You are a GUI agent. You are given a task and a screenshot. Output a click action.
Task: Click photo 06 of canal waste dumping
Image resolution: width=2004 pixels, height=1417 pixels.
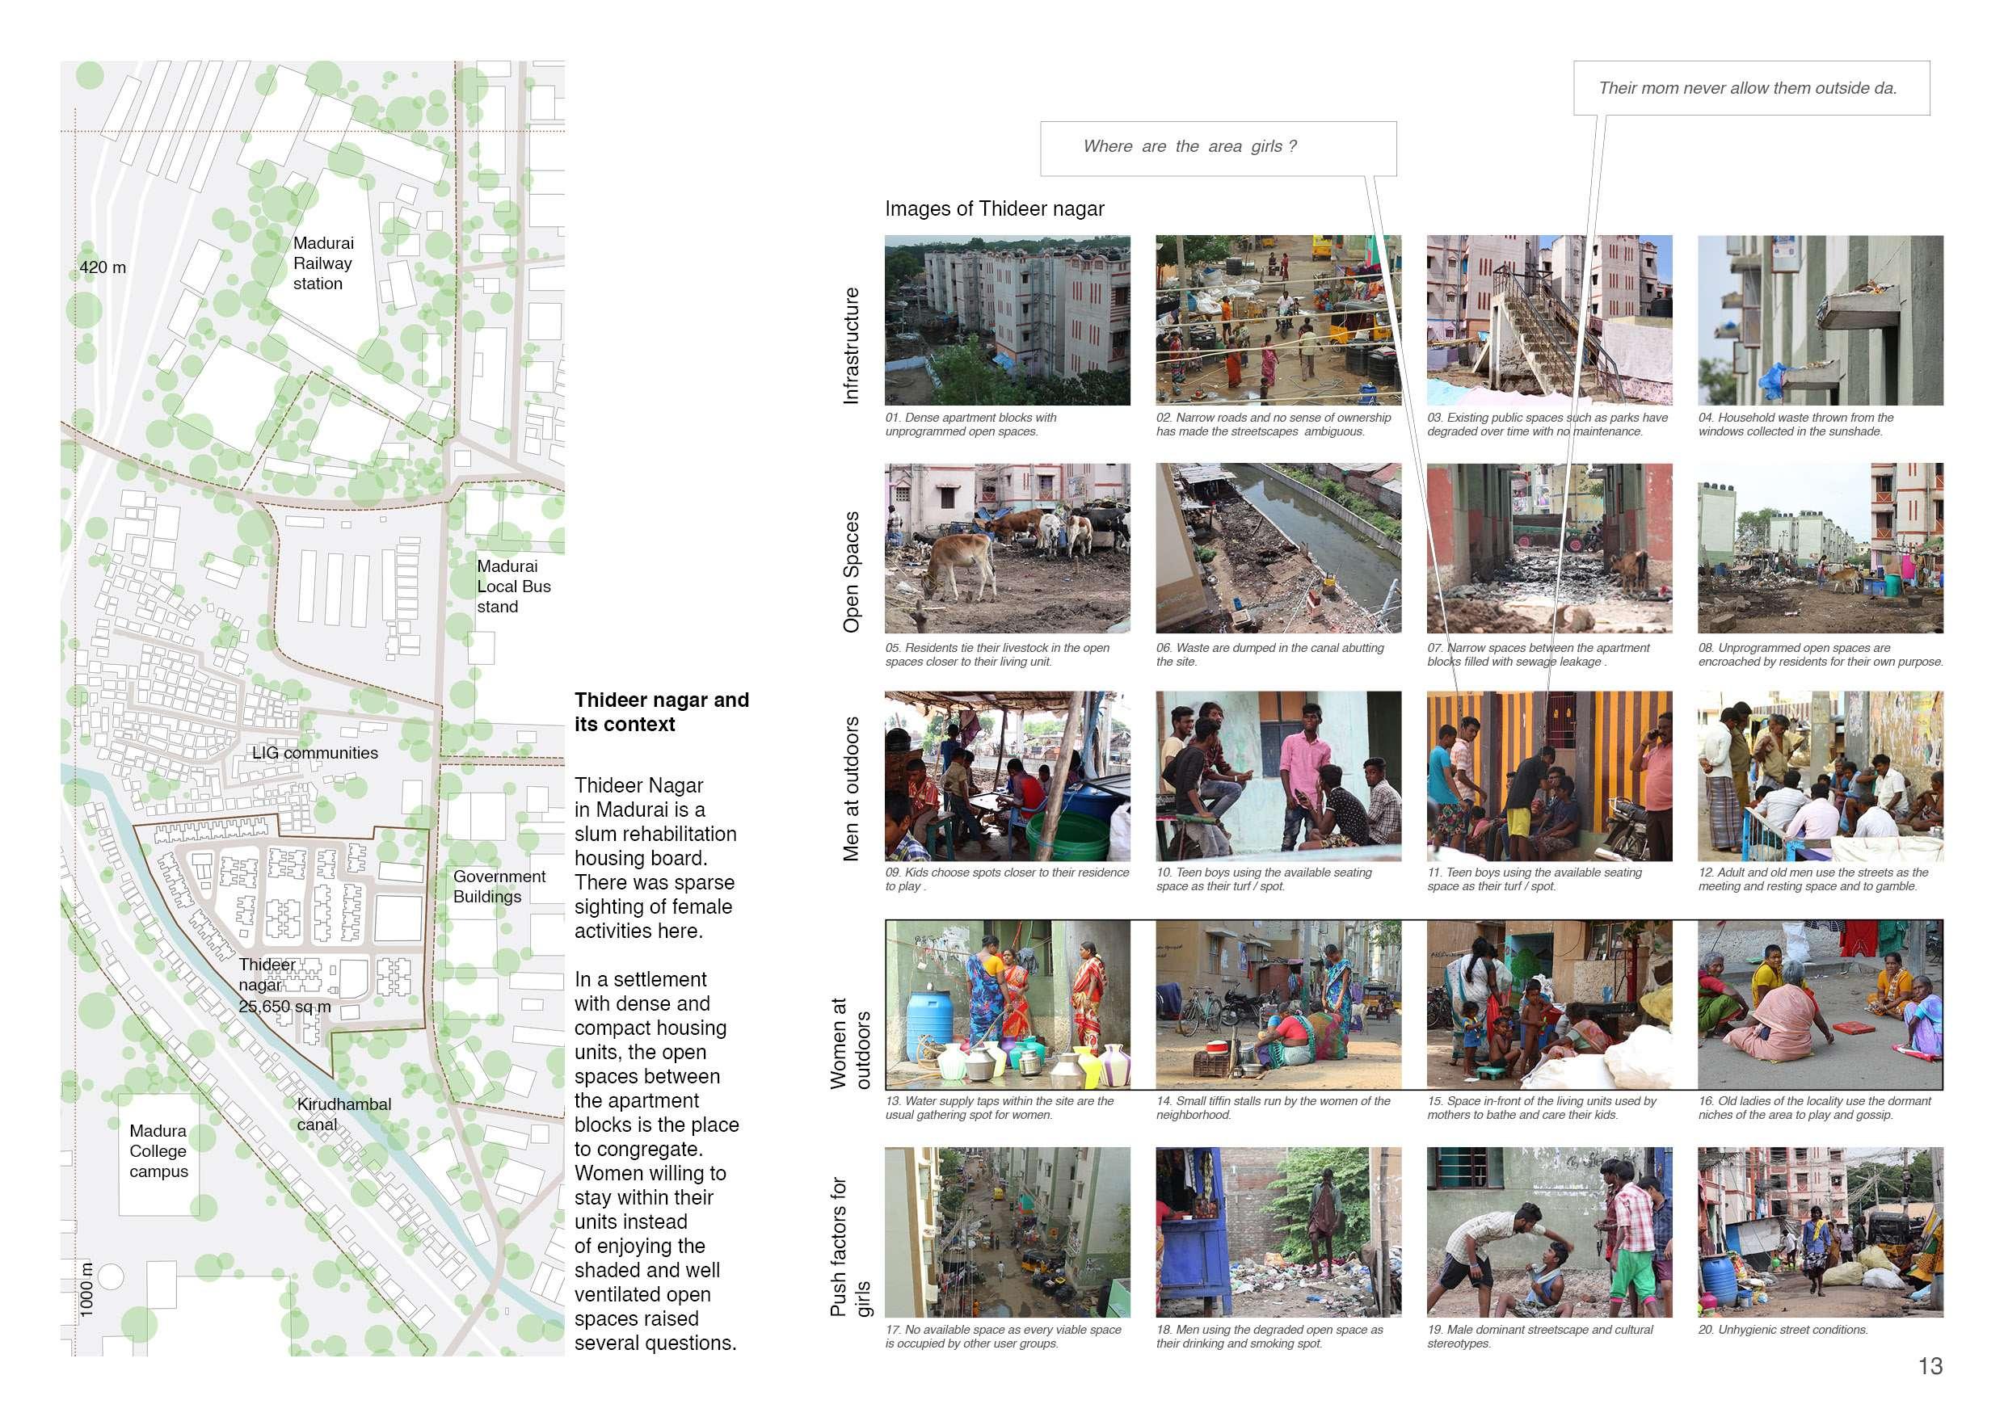[x=1278, y=547]
